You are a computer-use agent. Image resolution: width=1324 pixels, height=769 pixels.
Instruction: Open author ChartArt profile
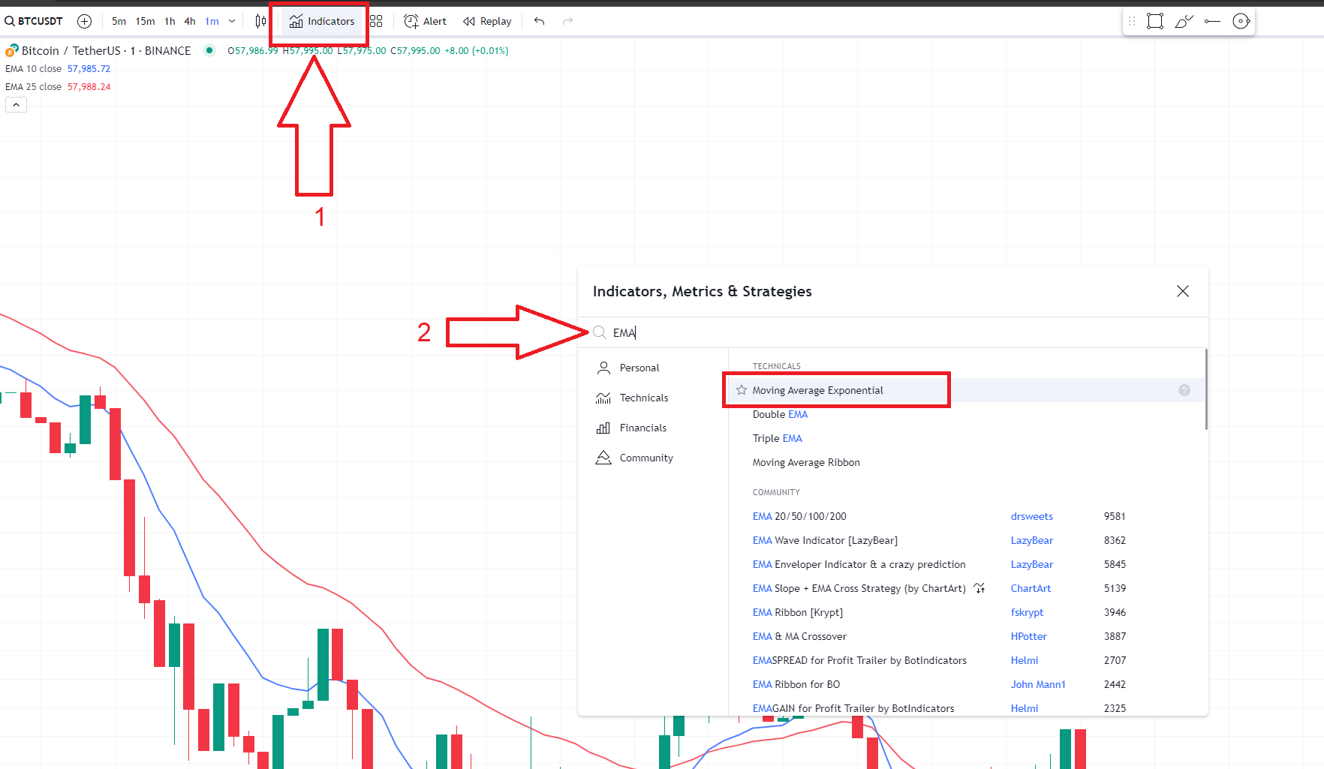pyautogui.click(x=1031, y=588)
